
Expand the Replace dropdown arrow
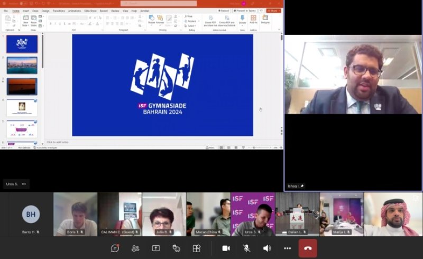click(x=199, y=21)
